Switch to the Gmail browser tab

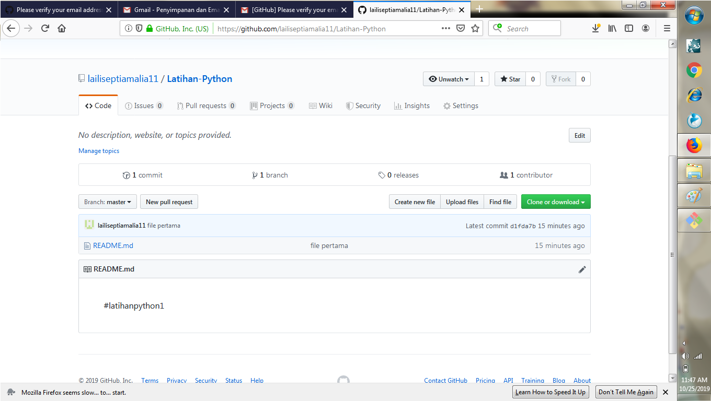point(177,9)
